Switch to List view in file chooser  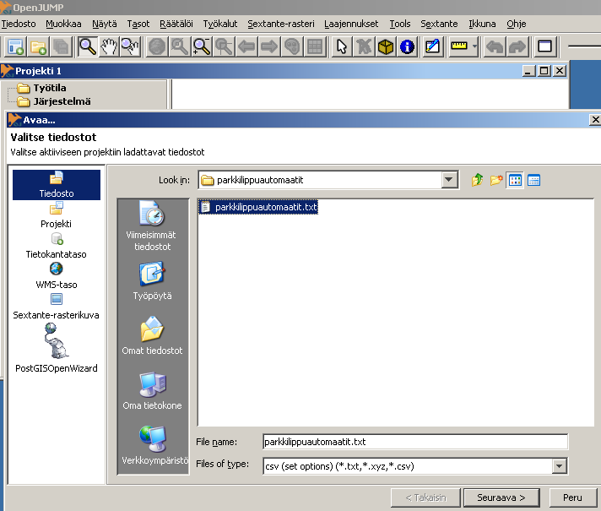point(515,180)
